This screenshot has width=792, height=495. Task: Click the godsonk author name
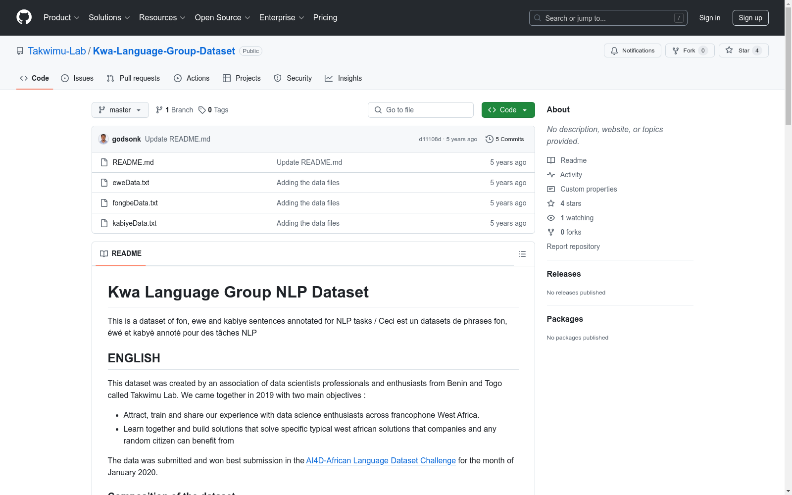pyautogui.click(x=126, y=139)
